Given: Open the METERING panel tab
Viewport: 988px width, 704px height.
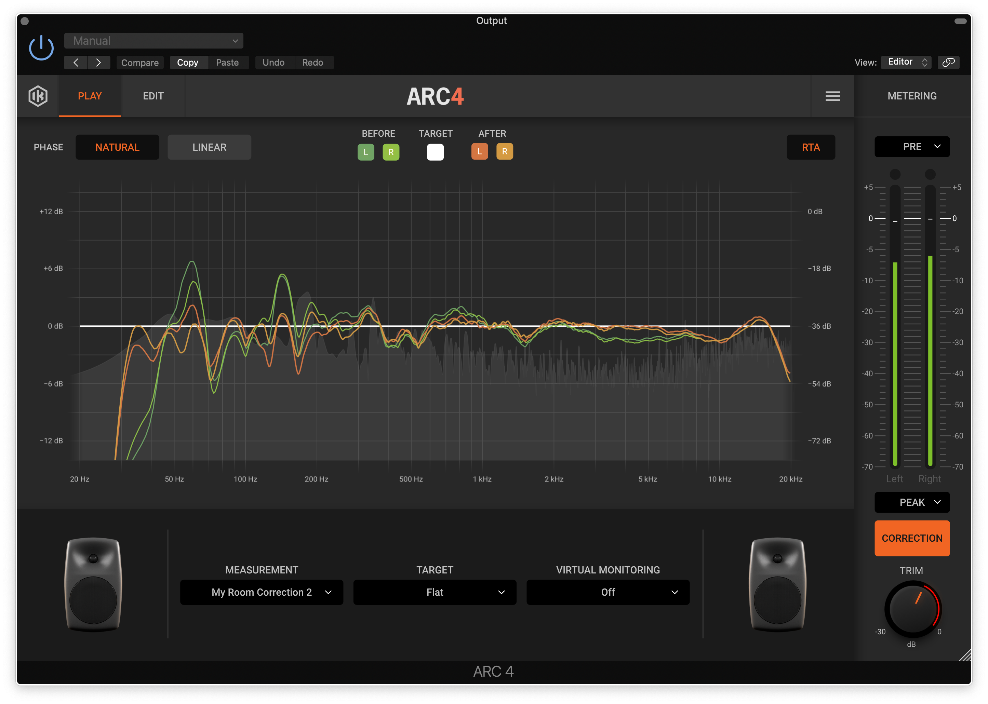Looking at the screenshot, I should [912, 96].
